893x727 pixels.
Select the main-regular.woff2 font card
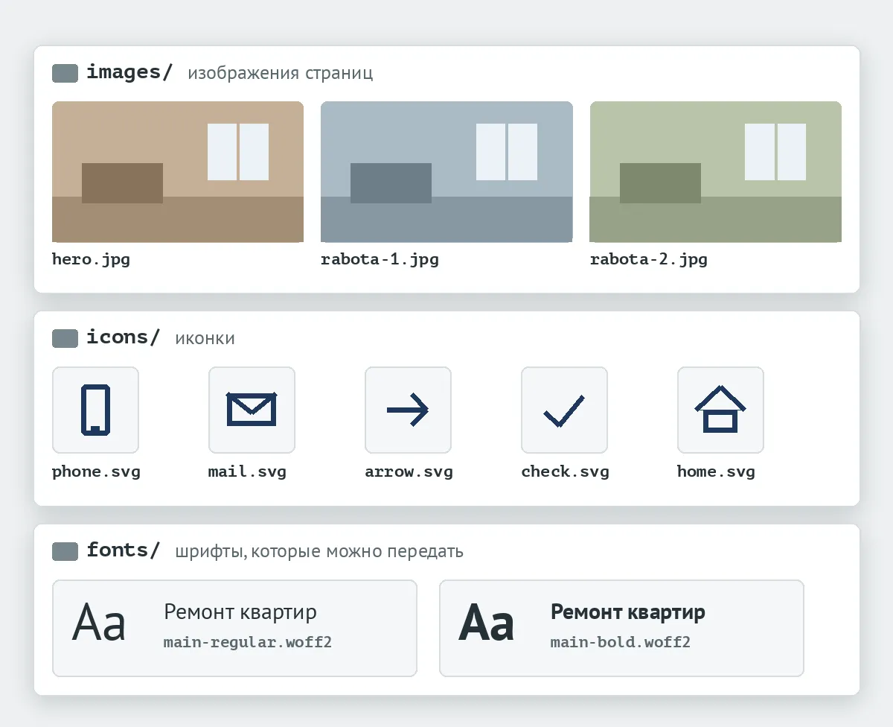234,628
